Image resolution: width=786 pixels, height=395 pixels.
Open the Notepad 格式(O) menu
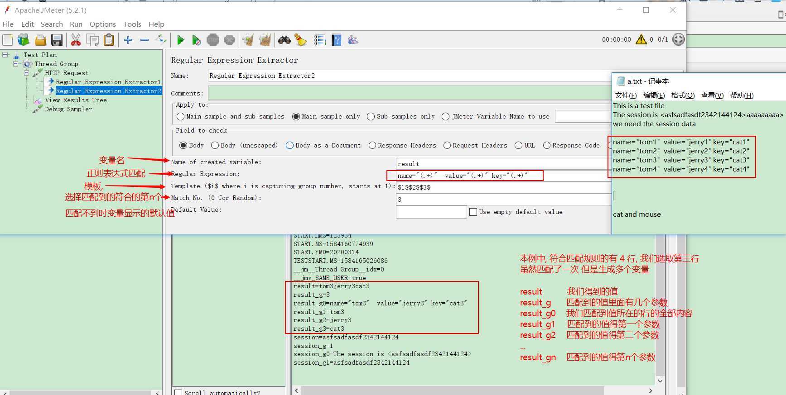click(683, 95)
